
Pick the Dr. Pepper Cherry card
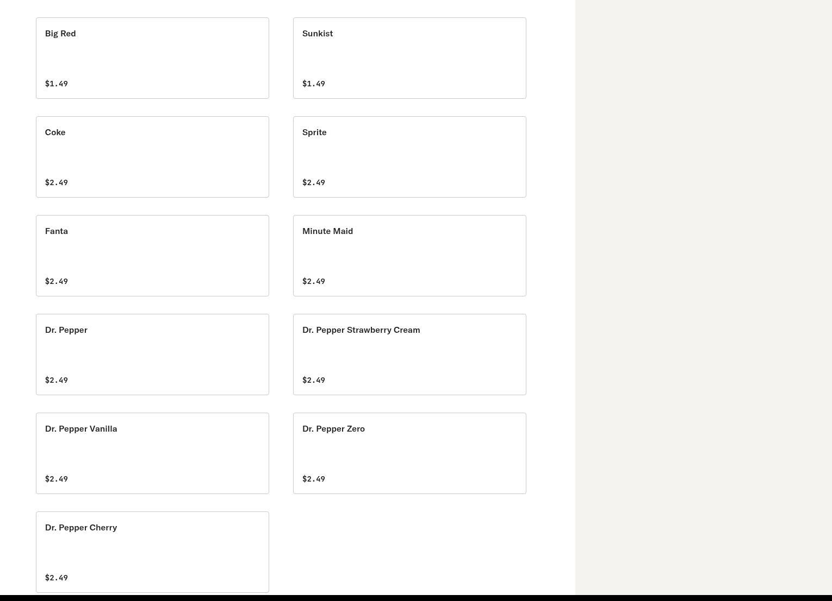tap(152, 552)
